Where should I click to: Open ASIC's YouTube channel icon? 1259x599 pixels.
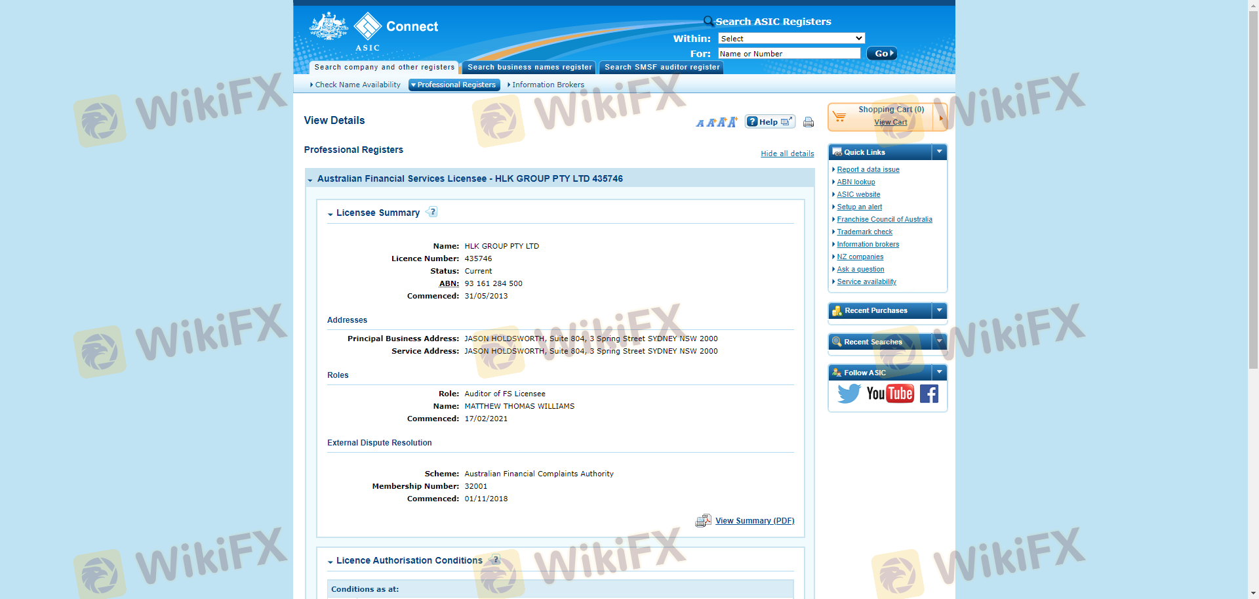tap(890, 394)
